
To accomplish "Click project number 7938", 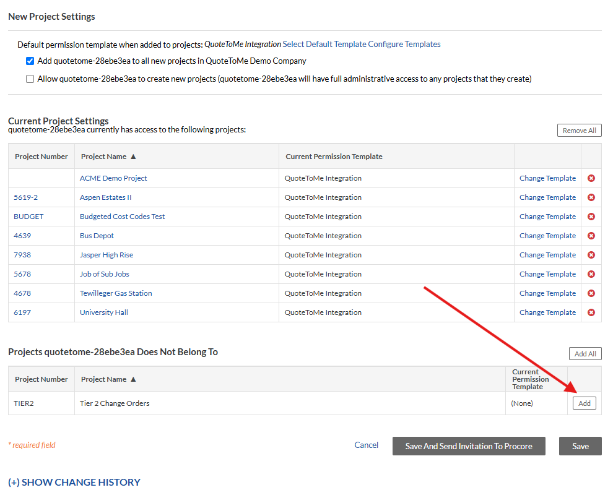I will click(22, 255).
